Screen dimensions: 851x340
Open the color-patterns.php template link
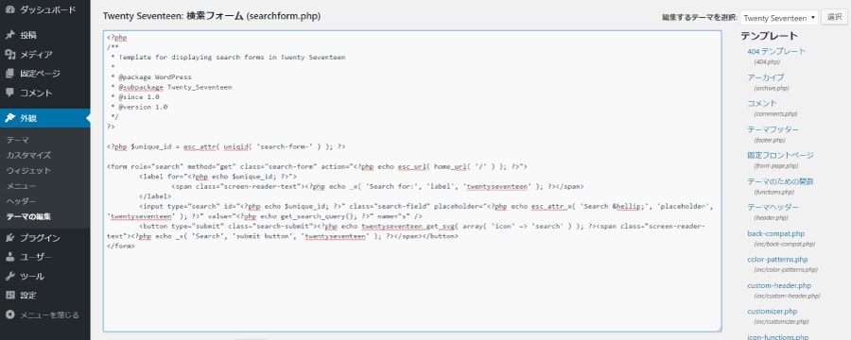pyautogui.click(x=777, y=259)
